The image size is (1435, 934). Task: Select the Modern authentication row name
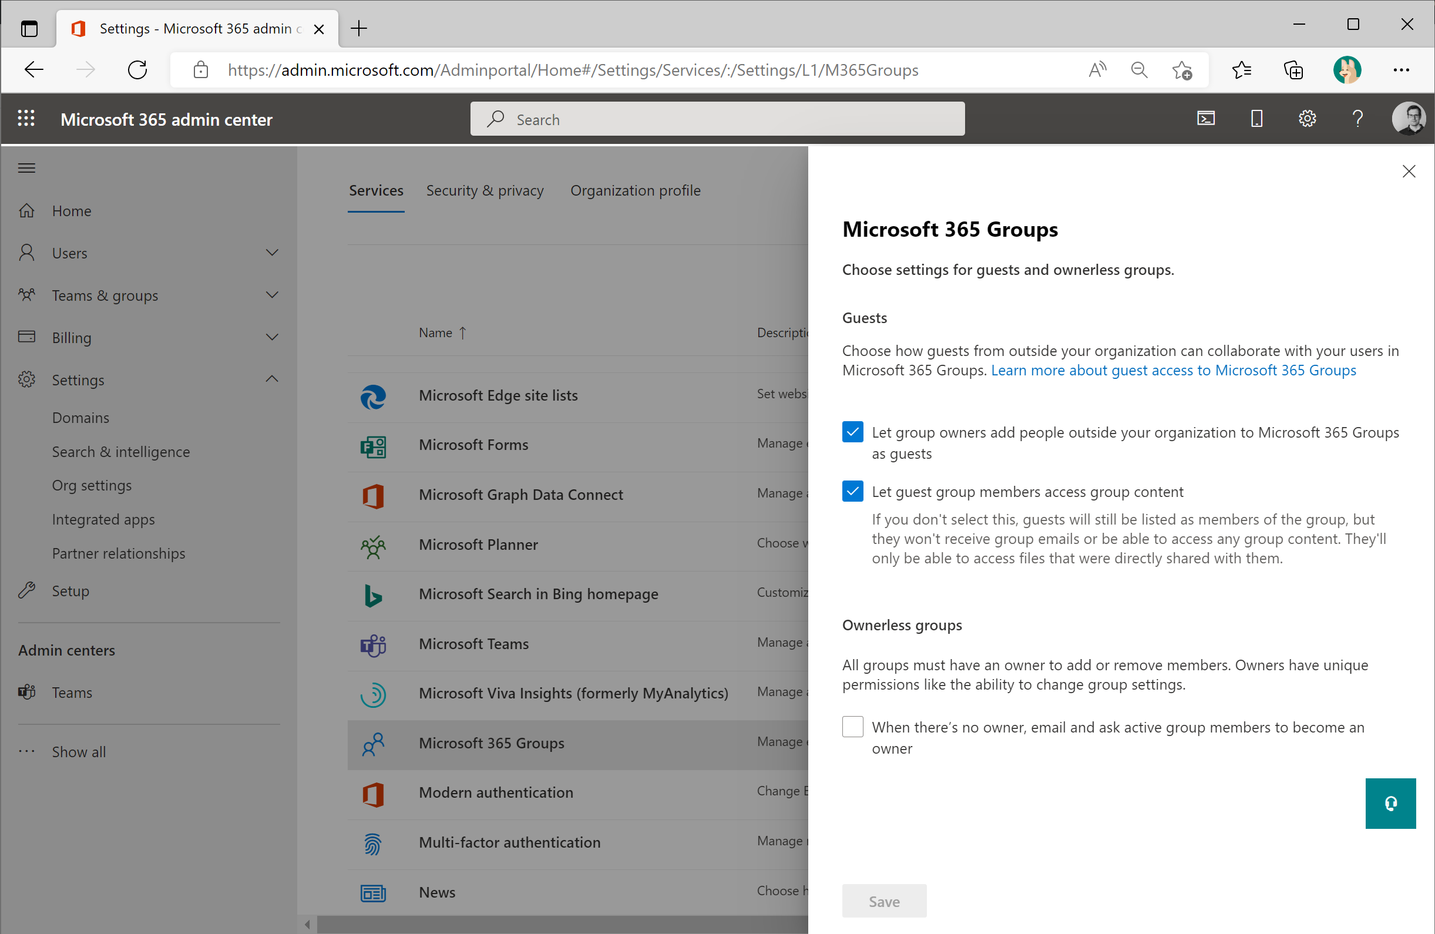coord(496,792)
